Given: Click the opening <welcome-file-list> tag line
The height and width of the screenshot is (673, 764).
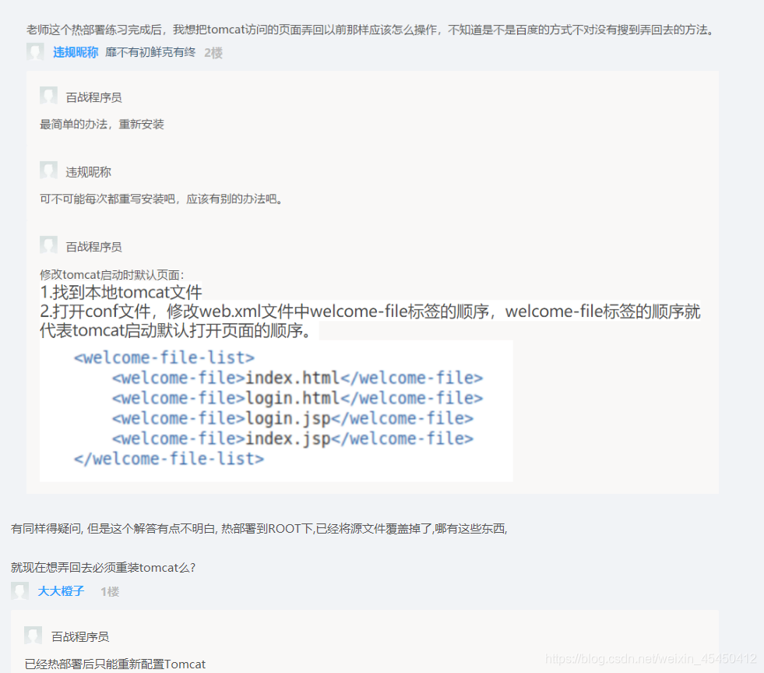Looking at the screenshot, I should click(164, 358).
